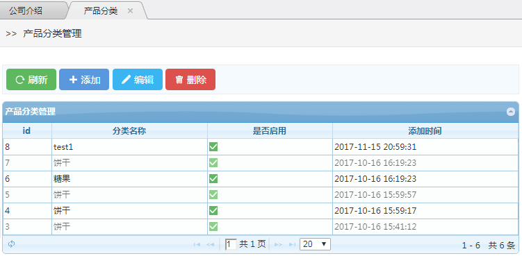Open the rows-per-page dropdown showing 20
Viewport: 522px width, 256px height.
[x=315, y=244]
